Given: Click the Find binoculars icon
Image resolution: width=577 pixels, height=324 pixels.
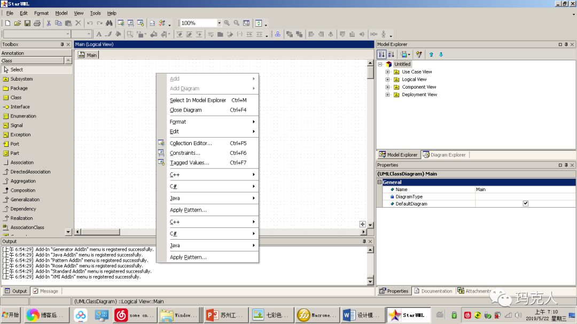Looking at the screenshot, I should click(109, 23).
